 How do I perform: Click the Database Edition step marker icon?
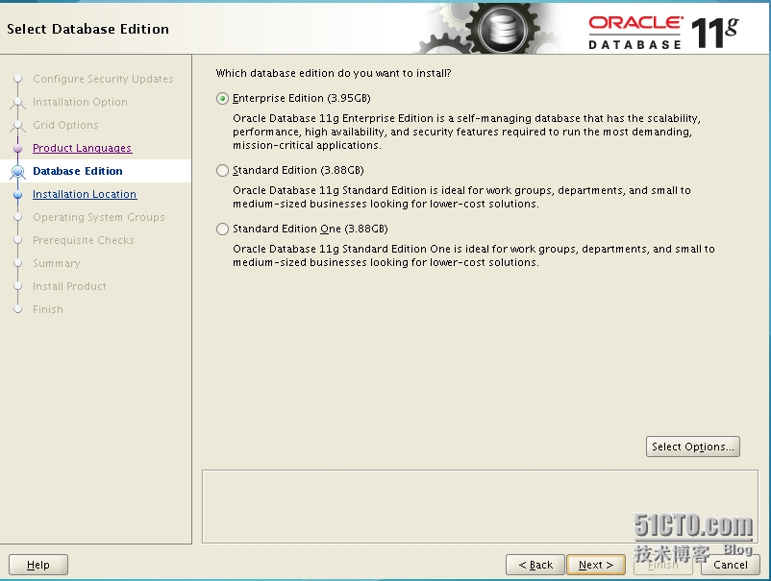17,171
